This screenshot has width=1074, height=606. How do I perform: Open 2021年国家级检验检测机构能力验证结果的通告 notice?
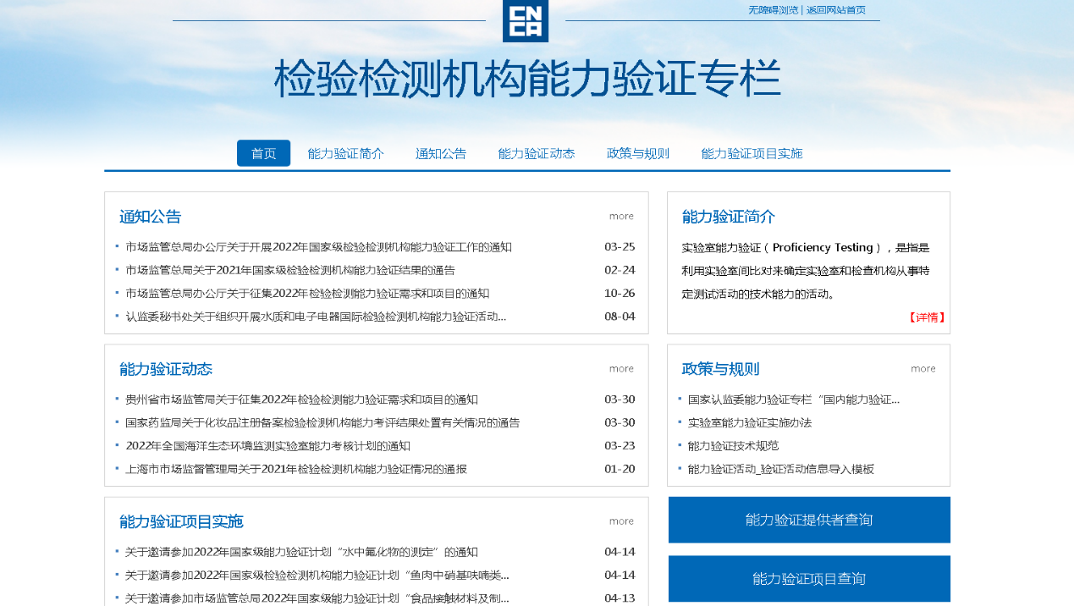(x=289, y=270)
